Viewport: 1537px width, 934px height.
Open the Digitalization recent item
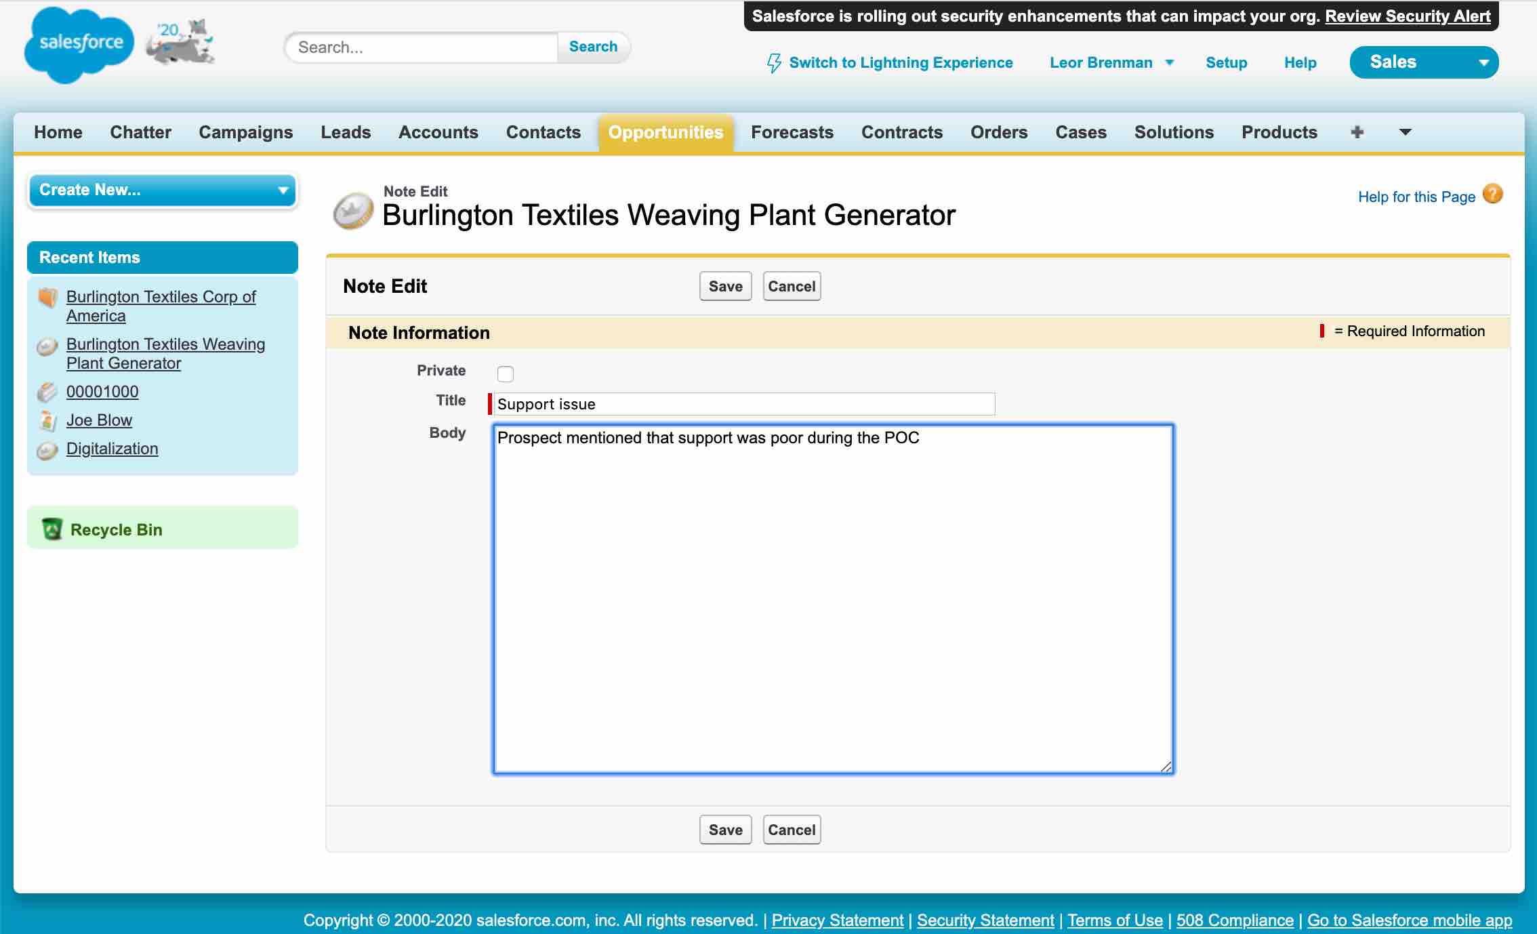click(x=112, y=449)
